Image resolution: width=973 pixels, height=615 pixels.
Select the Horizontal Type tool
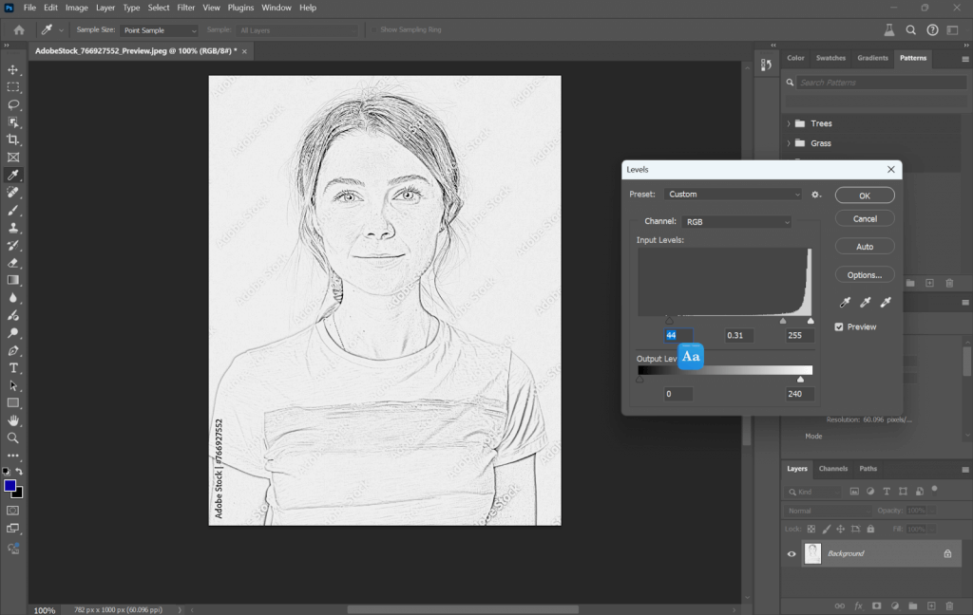pos(13,367)
